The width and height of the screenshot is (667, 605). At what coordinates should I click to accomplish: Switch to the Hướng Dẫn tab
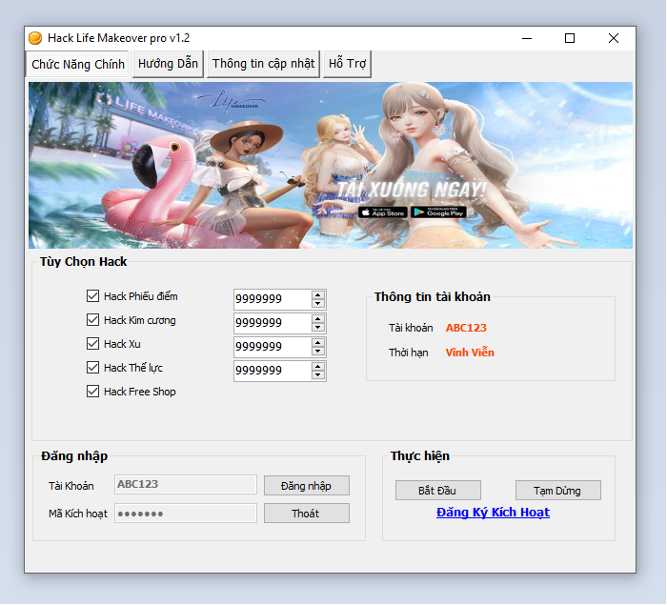(168, 64)
